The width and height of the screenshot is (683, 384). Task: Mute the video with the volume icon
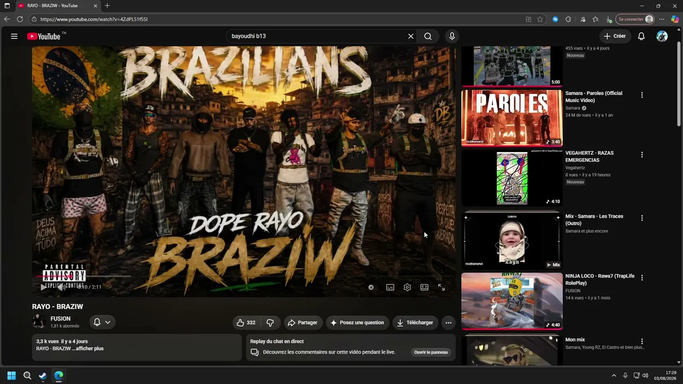coord(61,287)
